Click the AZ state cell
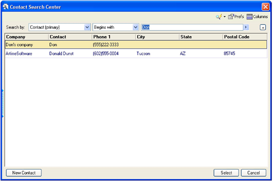This screenshot has height=183, width=274. pos(183,53)
